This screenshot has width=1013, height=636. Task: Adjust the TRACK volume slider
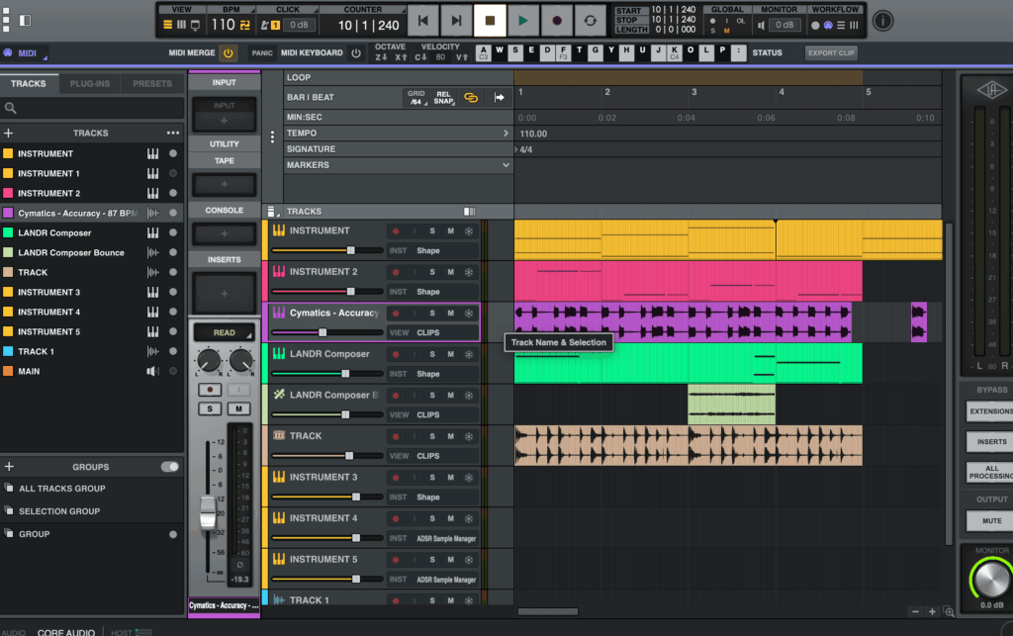click(349, 456)
